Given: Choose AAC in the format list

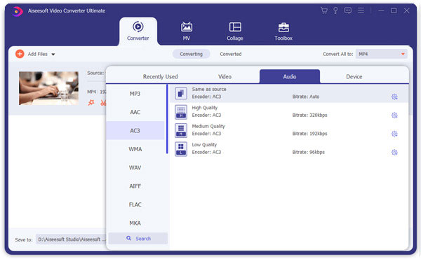Looking at the screenshot, I should tap(135, 112).
